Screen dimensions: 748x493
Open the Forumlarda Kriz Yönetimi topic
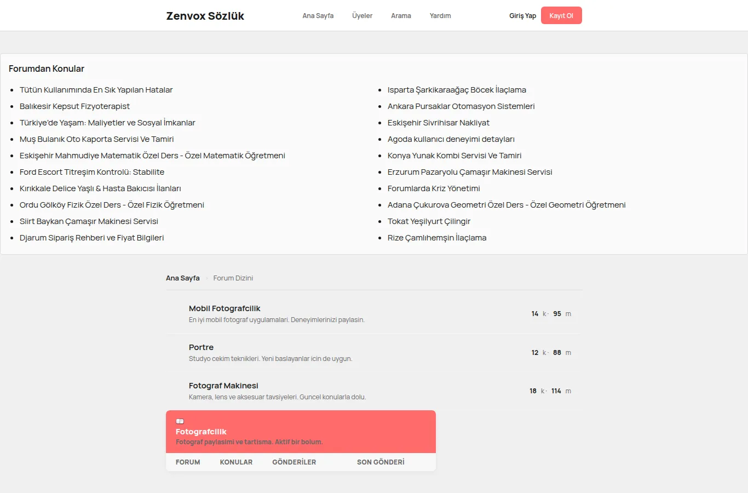pyautogui.click(x=434, y=188)
